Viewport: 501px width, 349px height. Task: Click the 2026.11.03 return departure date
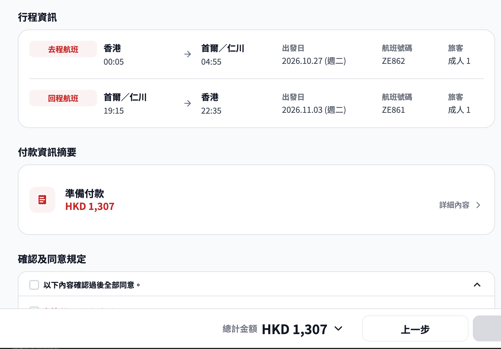pos(314,110)
